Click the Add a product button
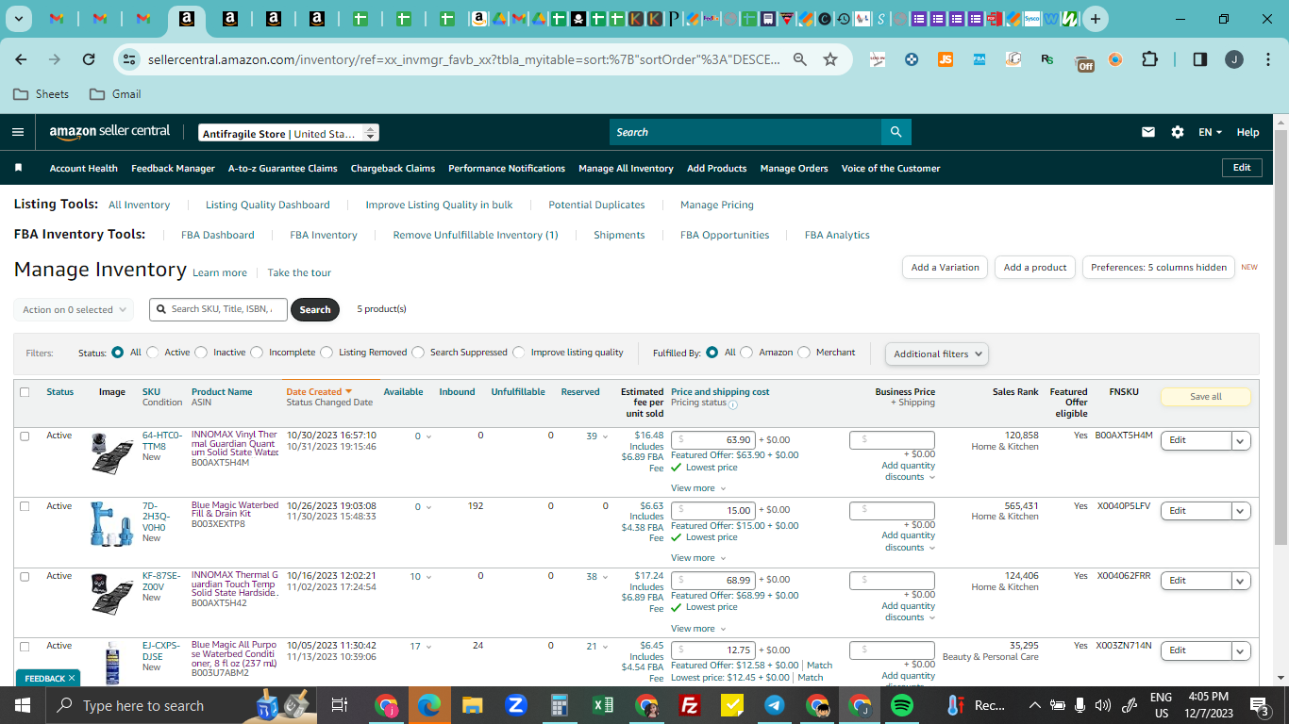 coord(1035,268)
